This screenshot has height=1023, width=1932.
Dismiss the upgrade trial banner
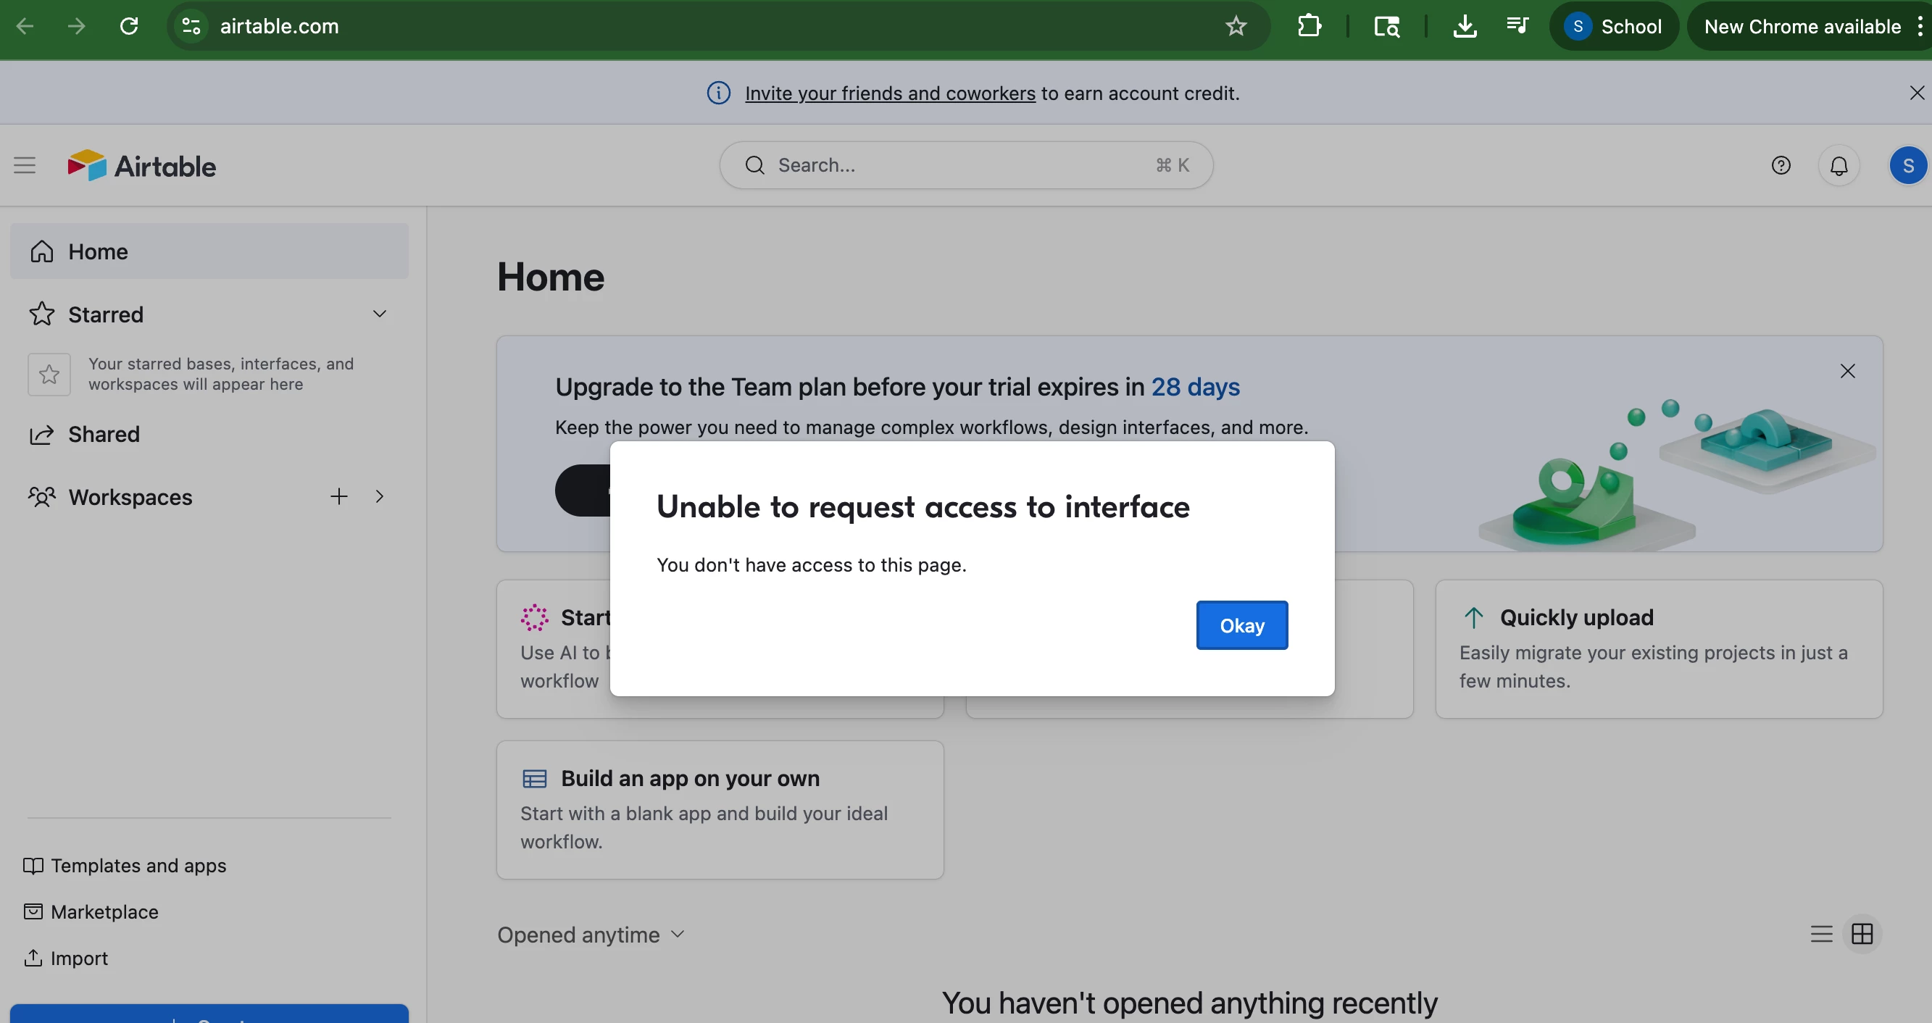(1847, 371)
